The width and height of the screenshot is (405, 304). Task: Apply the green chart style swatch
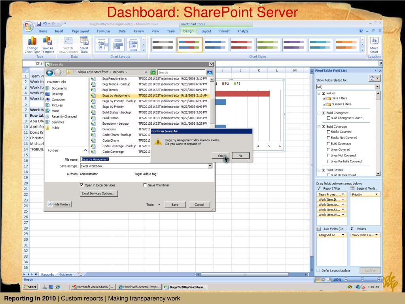[x=268, y=45]
